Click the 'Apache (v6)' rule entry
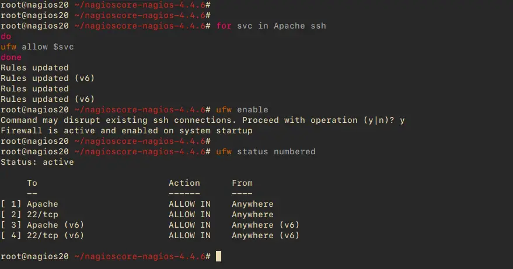The height and width of the screenshot is (269, 513). (55, 225)
